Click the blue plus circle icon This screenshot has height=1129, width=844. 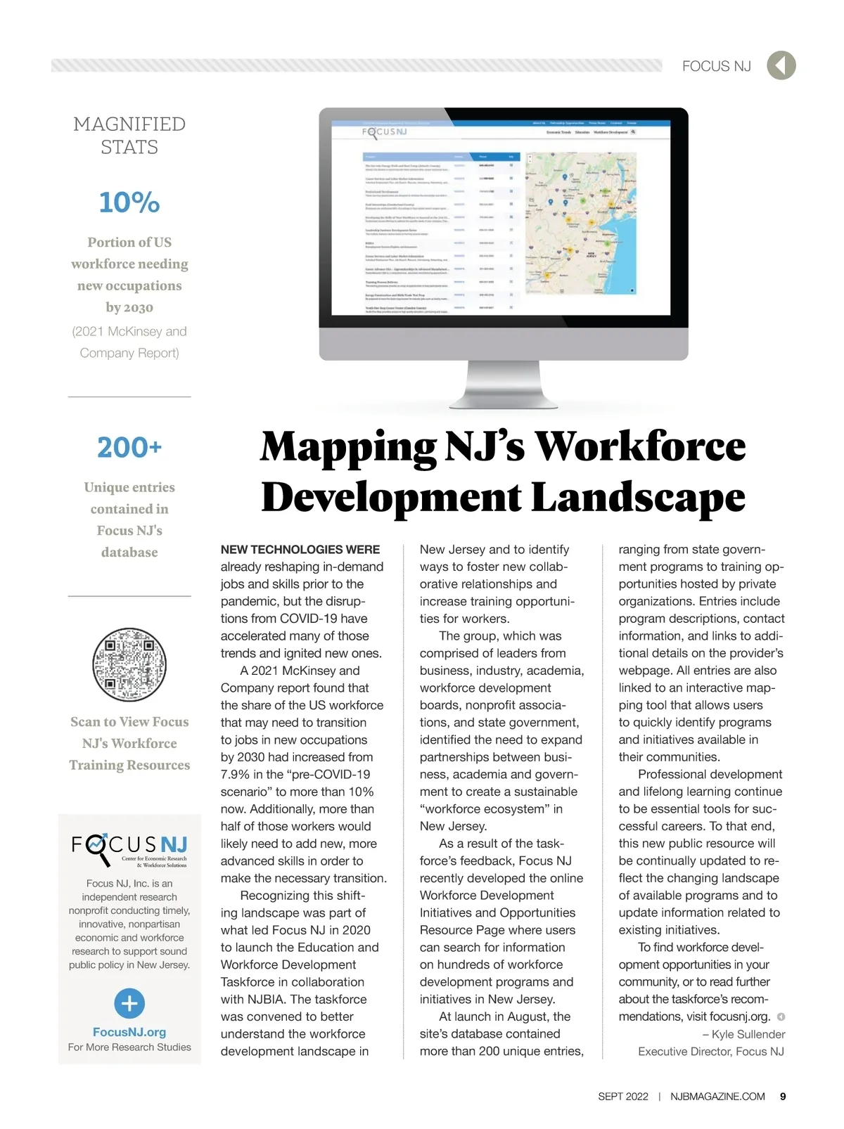coord(129,1003)
